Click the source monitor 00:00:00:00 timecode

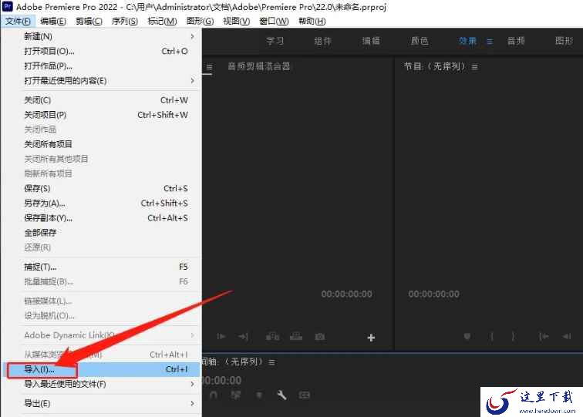[x=346, y=294]
